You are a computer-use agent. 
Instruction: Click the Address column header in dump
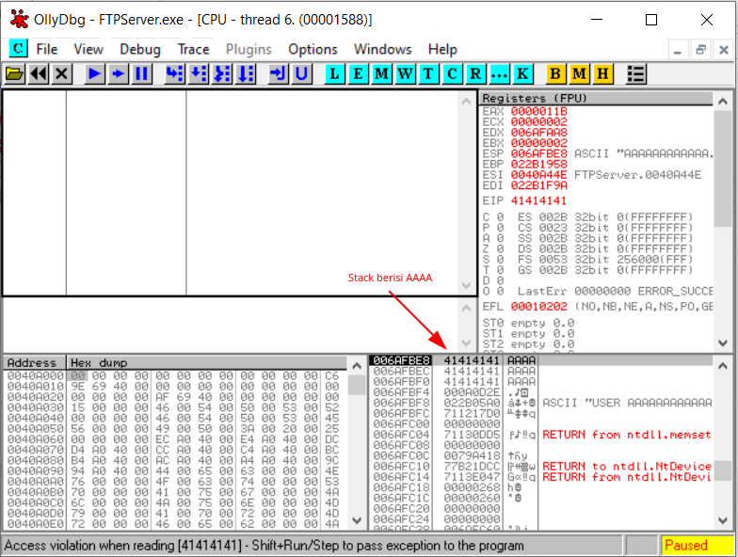point(34,363)
